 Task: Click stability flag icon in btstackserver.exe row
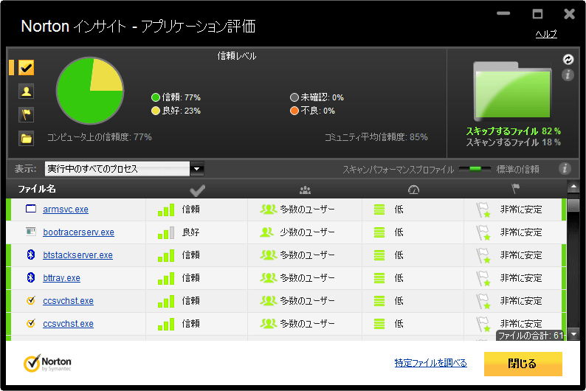pyautogui.click(x=483, y=255)
